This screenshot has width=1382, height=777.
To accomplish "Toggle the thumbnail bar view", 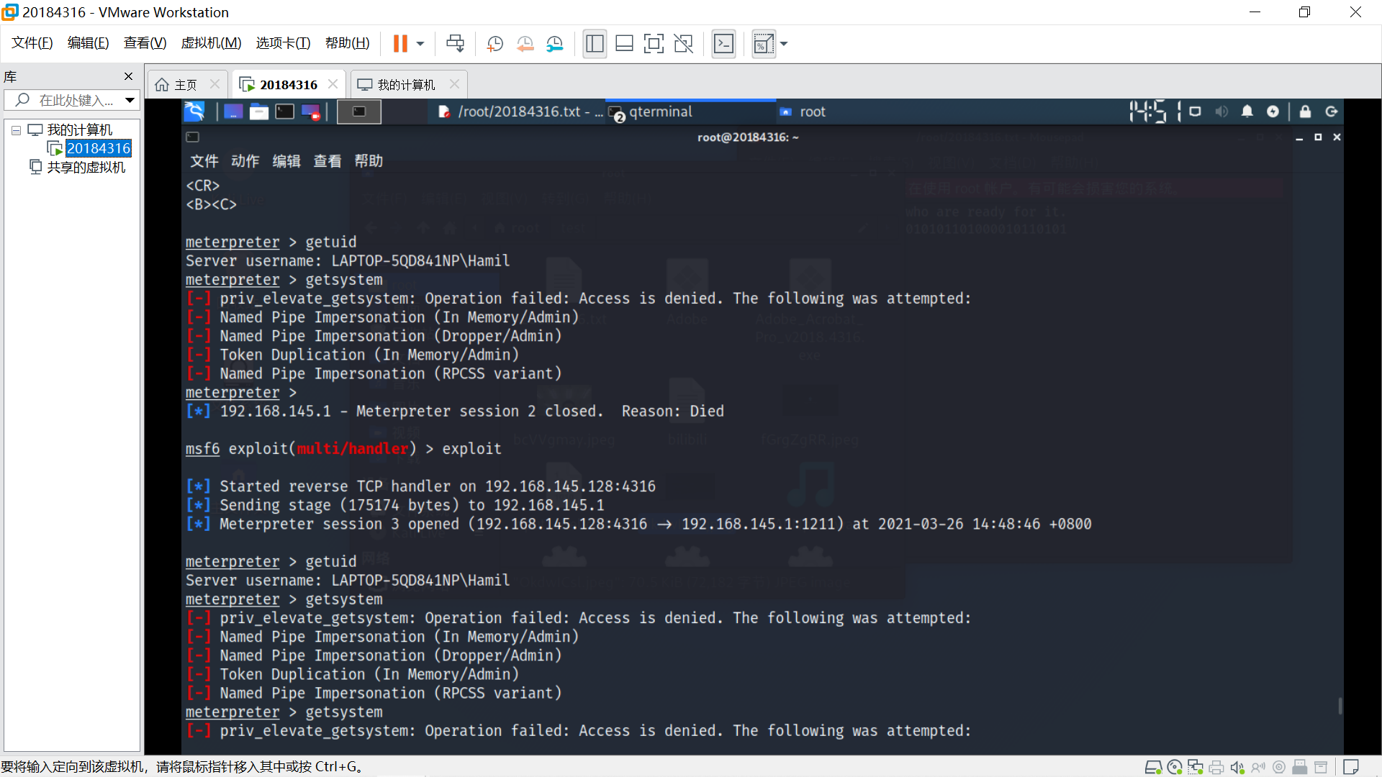I will coord(624,44).
